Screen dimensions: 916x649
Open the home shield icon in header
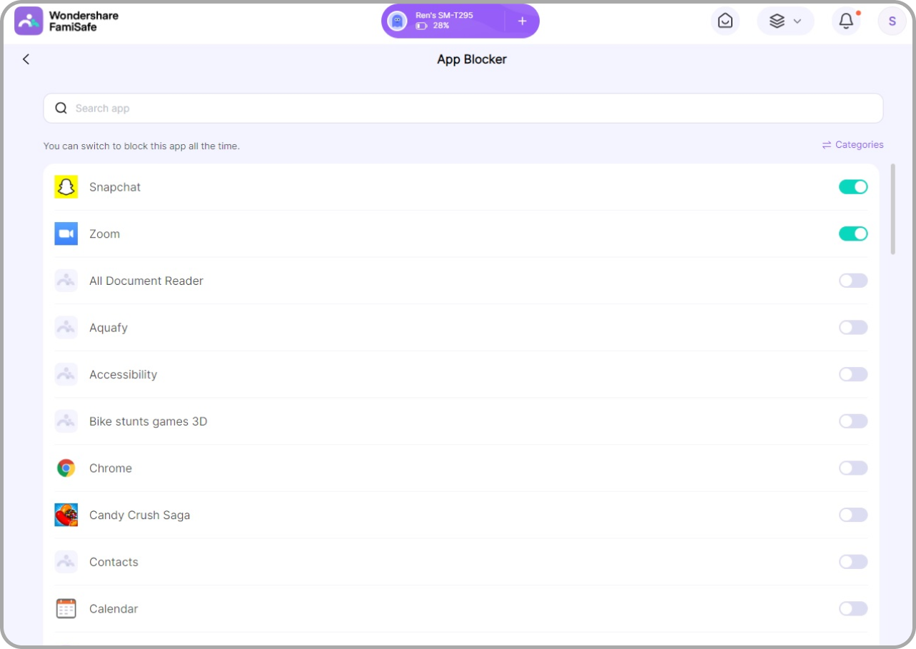pos(725,21)
